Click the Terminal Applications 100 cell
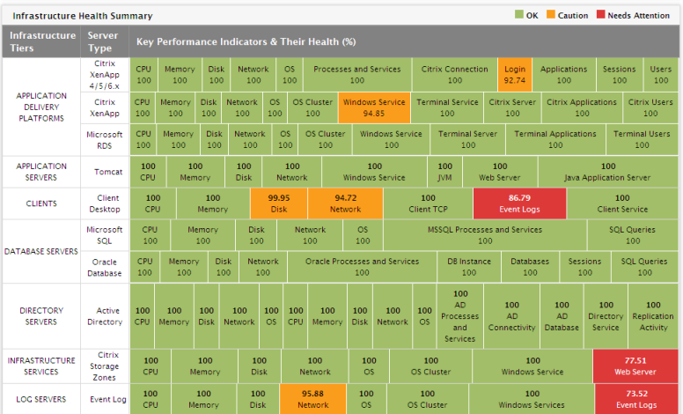683x414 pixels. point(555,140)
